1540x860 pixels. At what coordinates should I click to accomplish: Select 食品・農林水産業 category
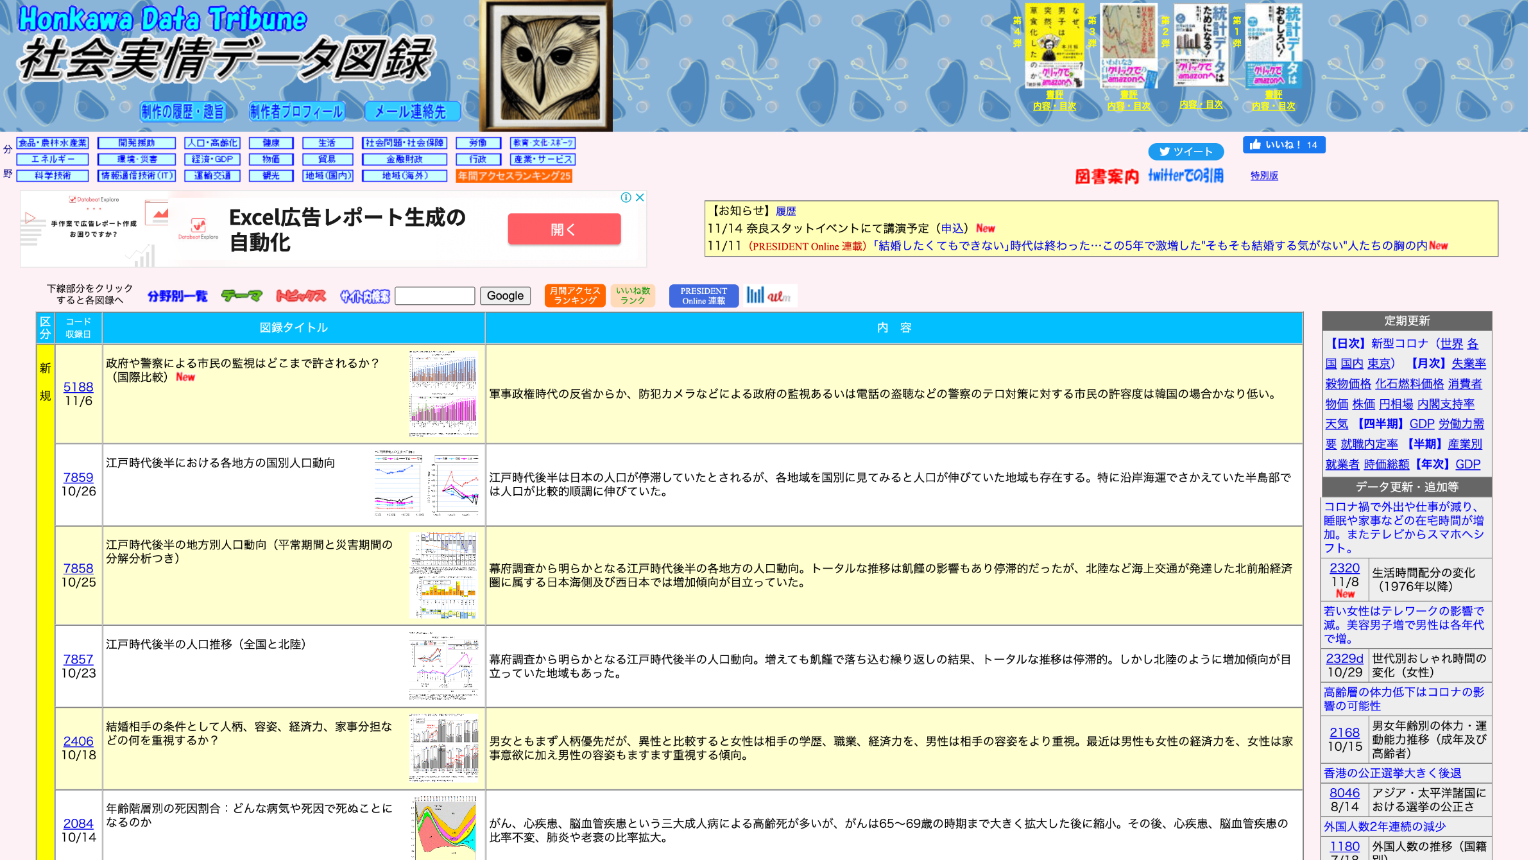coord(53,142)
